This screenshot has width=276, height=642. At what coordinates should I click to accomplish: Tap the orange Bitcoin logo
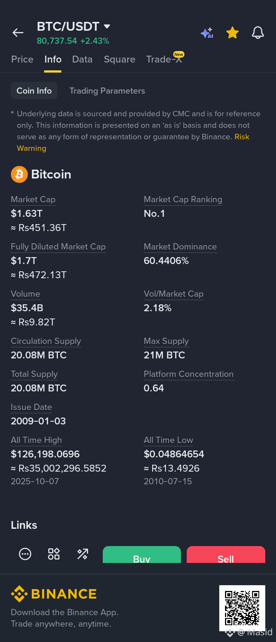(19, 174)
